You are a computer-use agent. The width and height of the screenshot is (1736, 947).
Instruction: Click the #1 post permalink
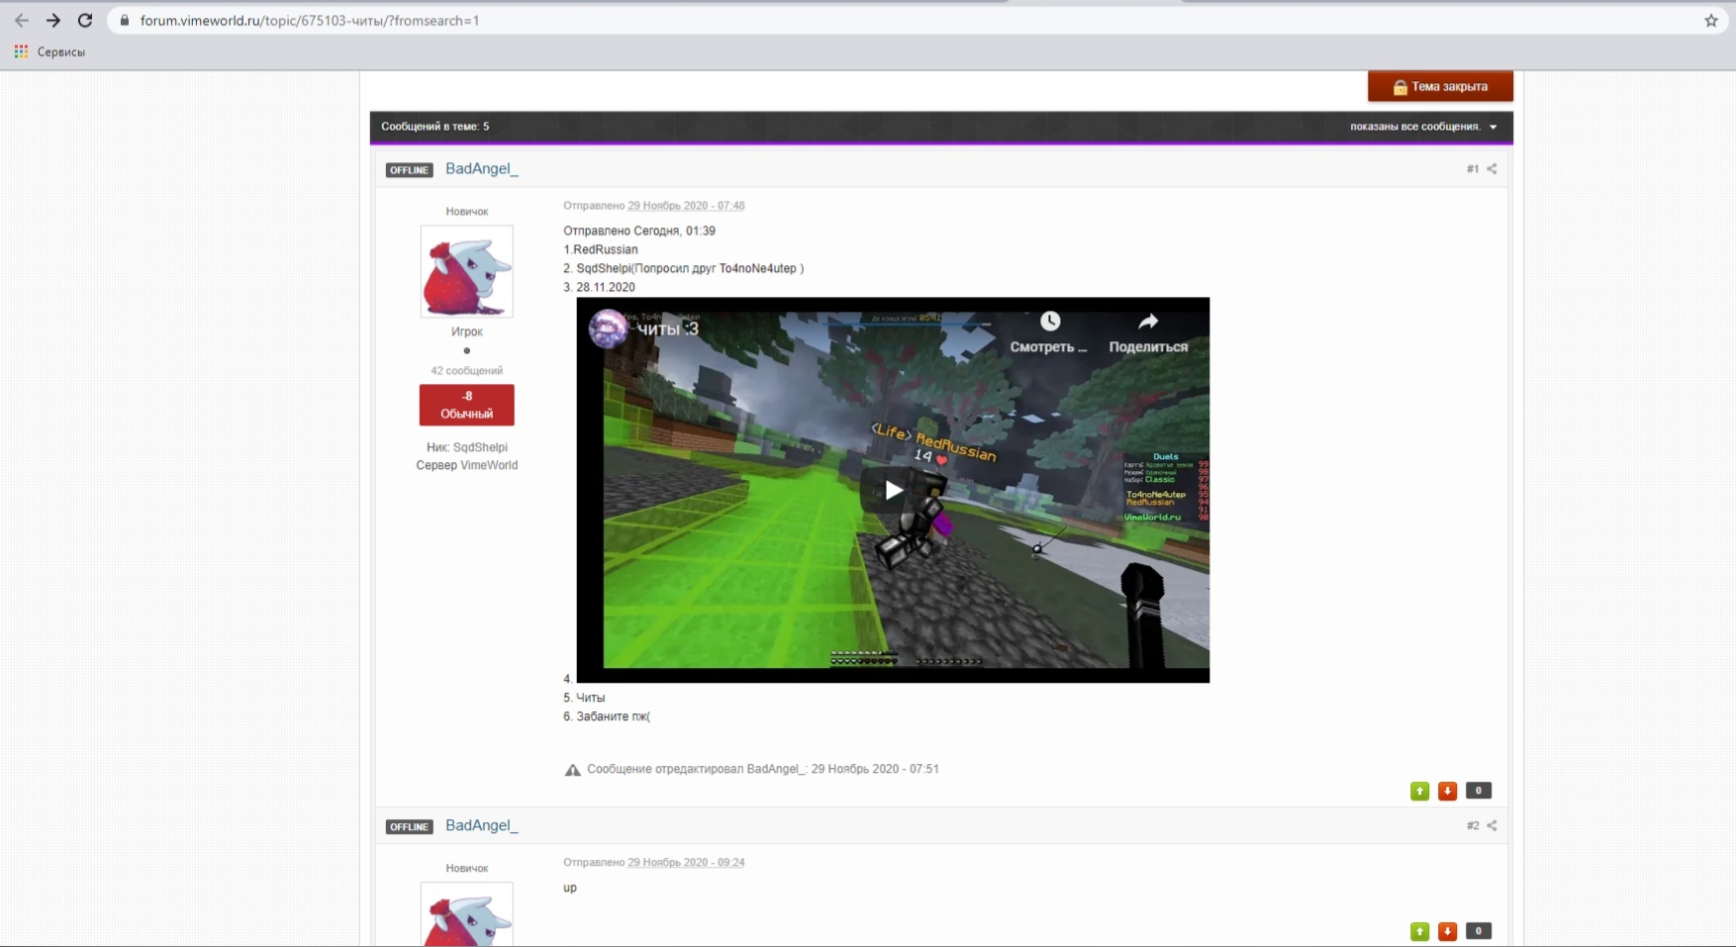point(1473,169)
